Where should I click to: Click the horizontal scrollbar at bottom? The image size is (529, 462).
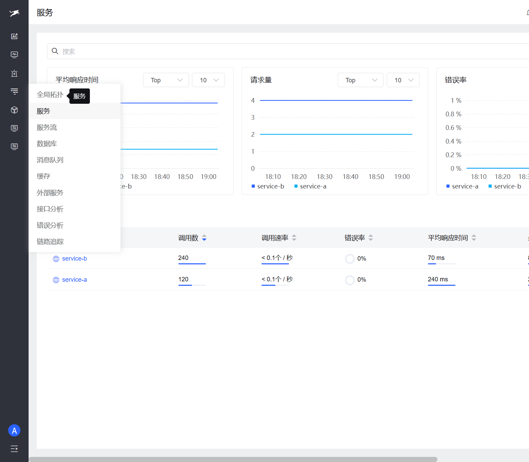233,459
